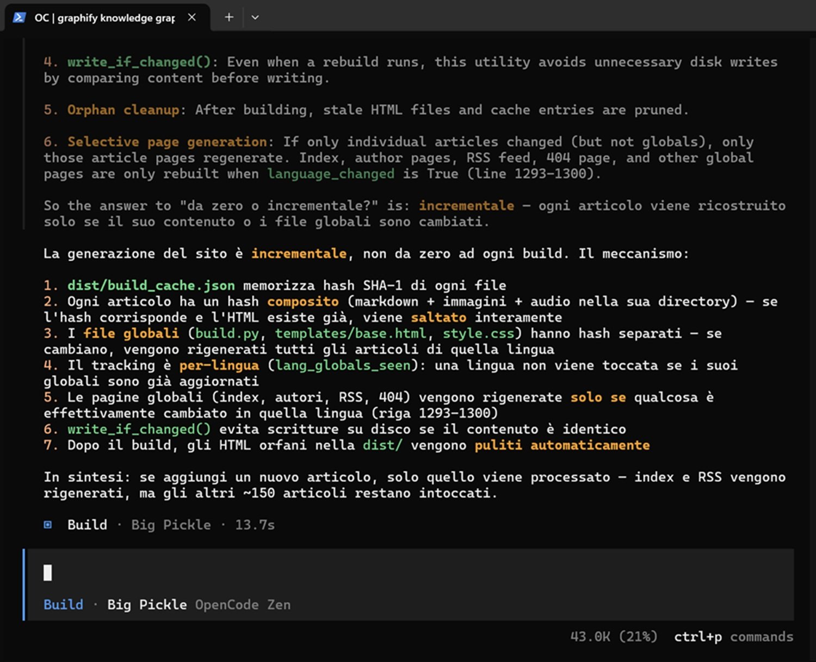This screenshot has width=816, height=662.
Task: Click the blue 'Build' agent label
Action: point(64,605)
